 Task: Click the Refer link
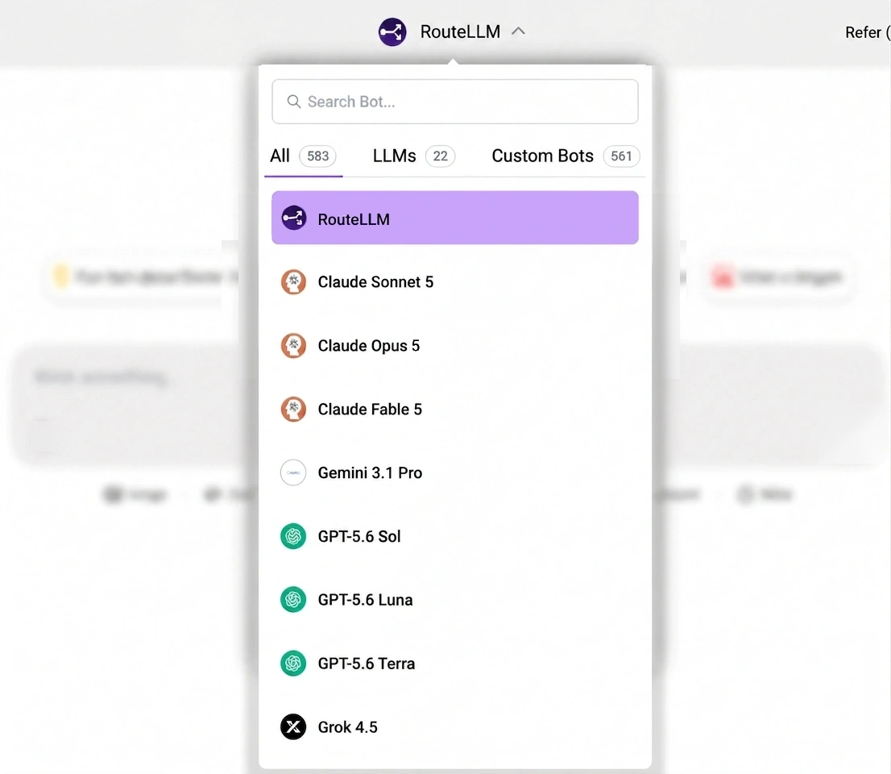click(x=867, y=32)
